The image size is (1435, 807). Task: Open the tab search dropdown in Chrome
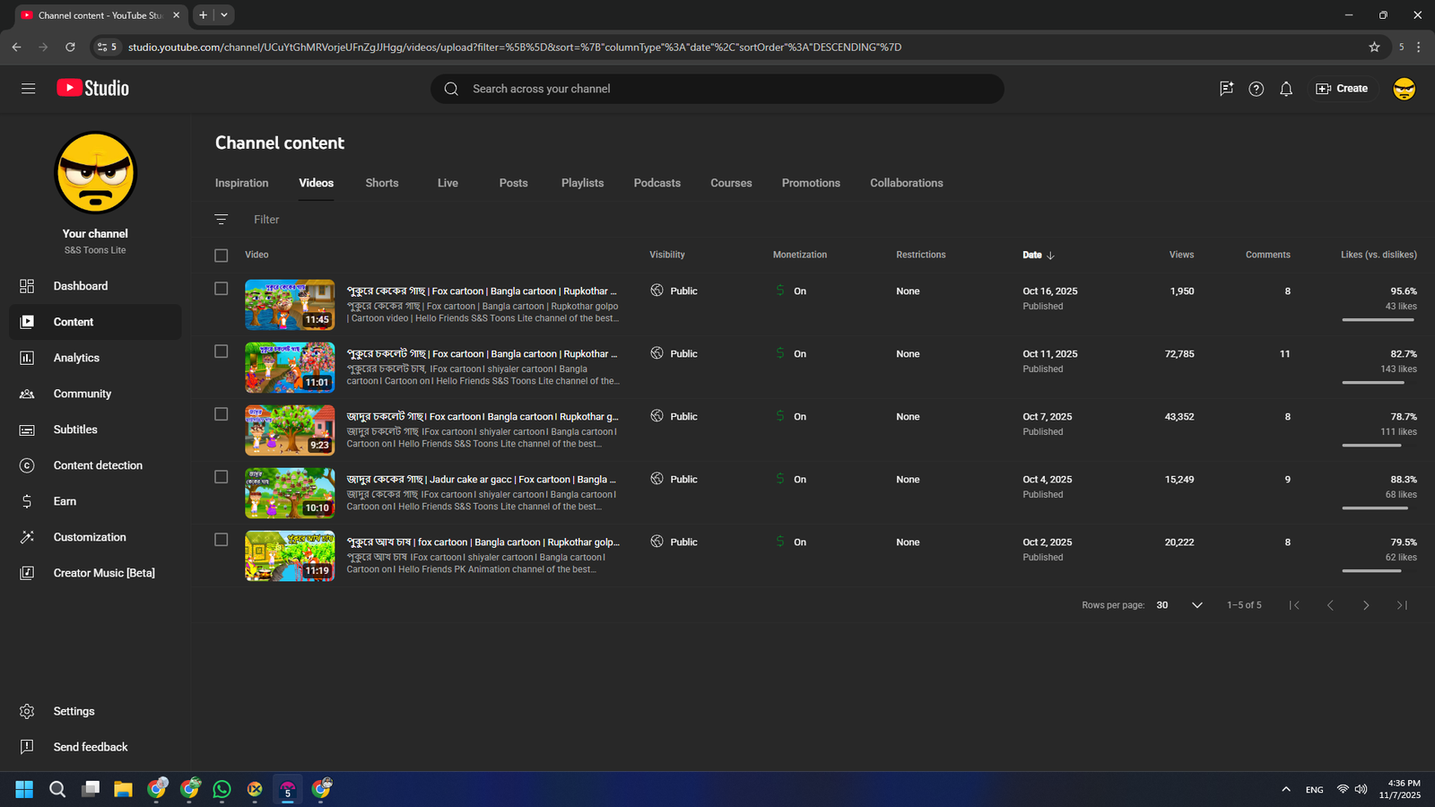coord(224,15)
